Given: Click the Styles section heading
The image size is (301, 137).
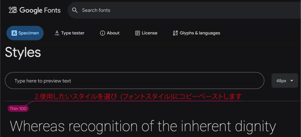Looking at the screenshot, I should tap(23, 52).
